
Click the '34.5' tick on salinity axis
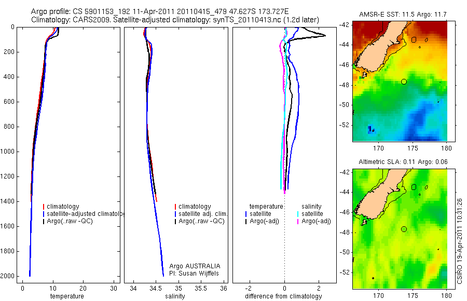tap(156, 289)
